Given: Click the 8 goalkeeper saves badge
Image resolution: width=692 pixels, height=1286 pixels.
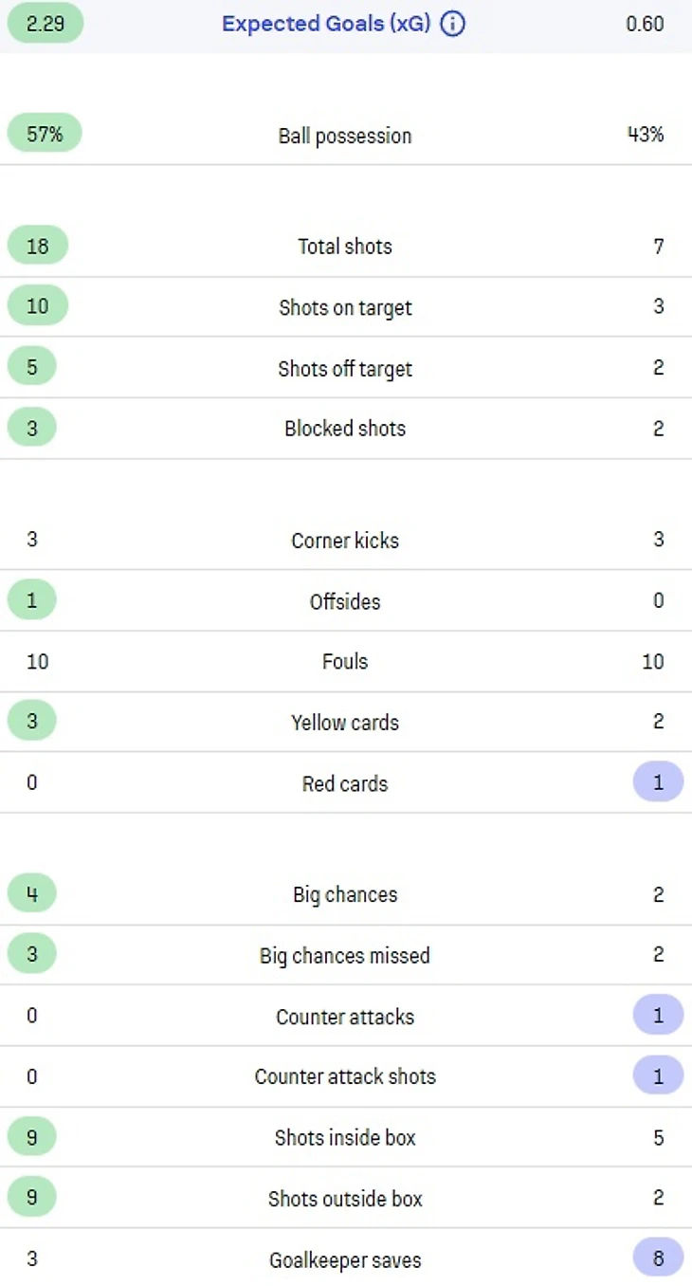Looking at the screenshot, I should (658, 1258).
